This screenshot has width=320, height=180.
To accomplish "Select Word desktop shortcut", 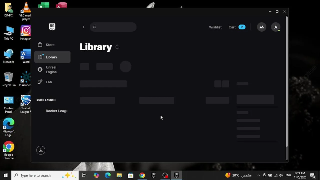I will (25, 56).
